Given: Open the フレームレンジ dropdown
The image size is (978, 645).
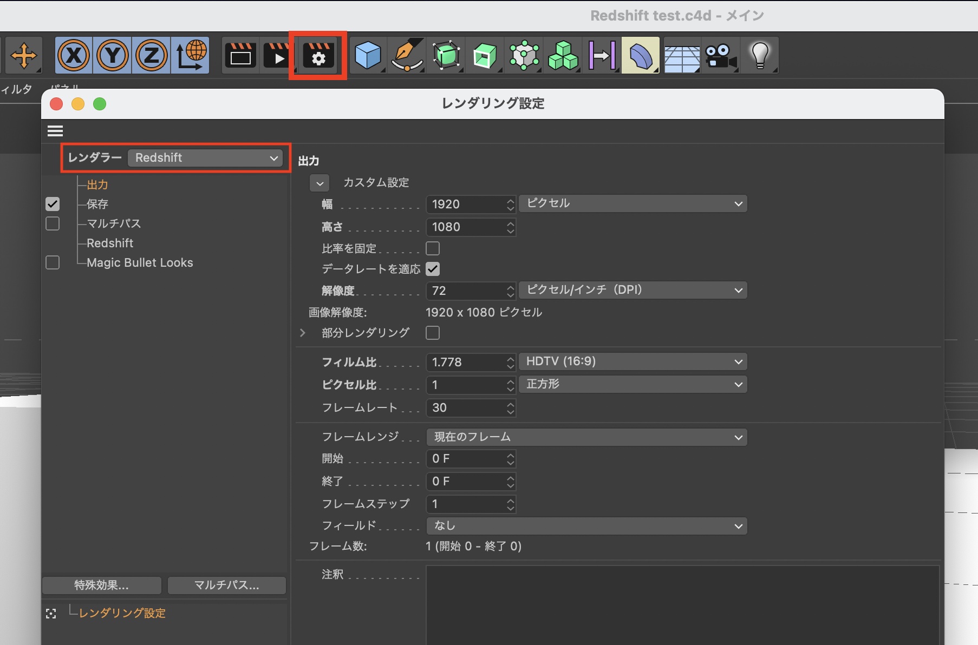Looking at the screenshot, I should [x=586, y=437].
